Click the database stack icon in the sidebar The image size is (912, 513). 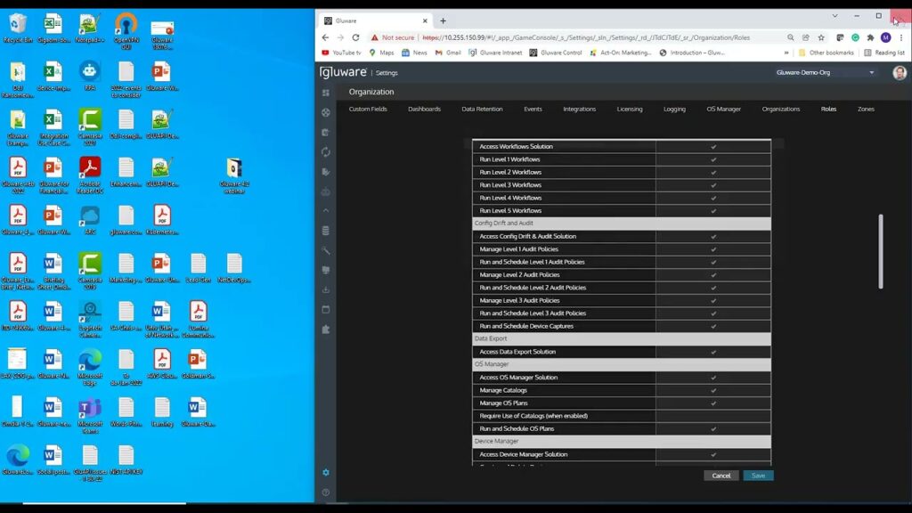pyautogui.click(x=326, y=230)
